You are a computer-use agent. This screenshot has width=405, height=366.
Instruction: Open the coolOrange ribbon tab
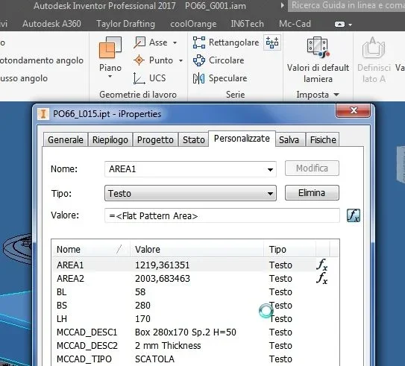(193, 24)
